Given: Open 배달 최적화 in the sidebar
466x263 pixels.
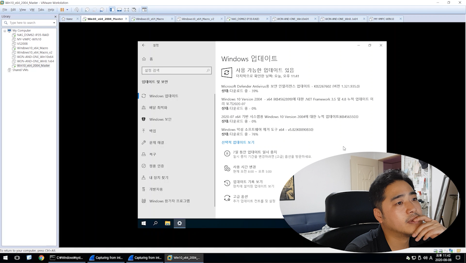Looking at the screenshot, I should point(176,107).
